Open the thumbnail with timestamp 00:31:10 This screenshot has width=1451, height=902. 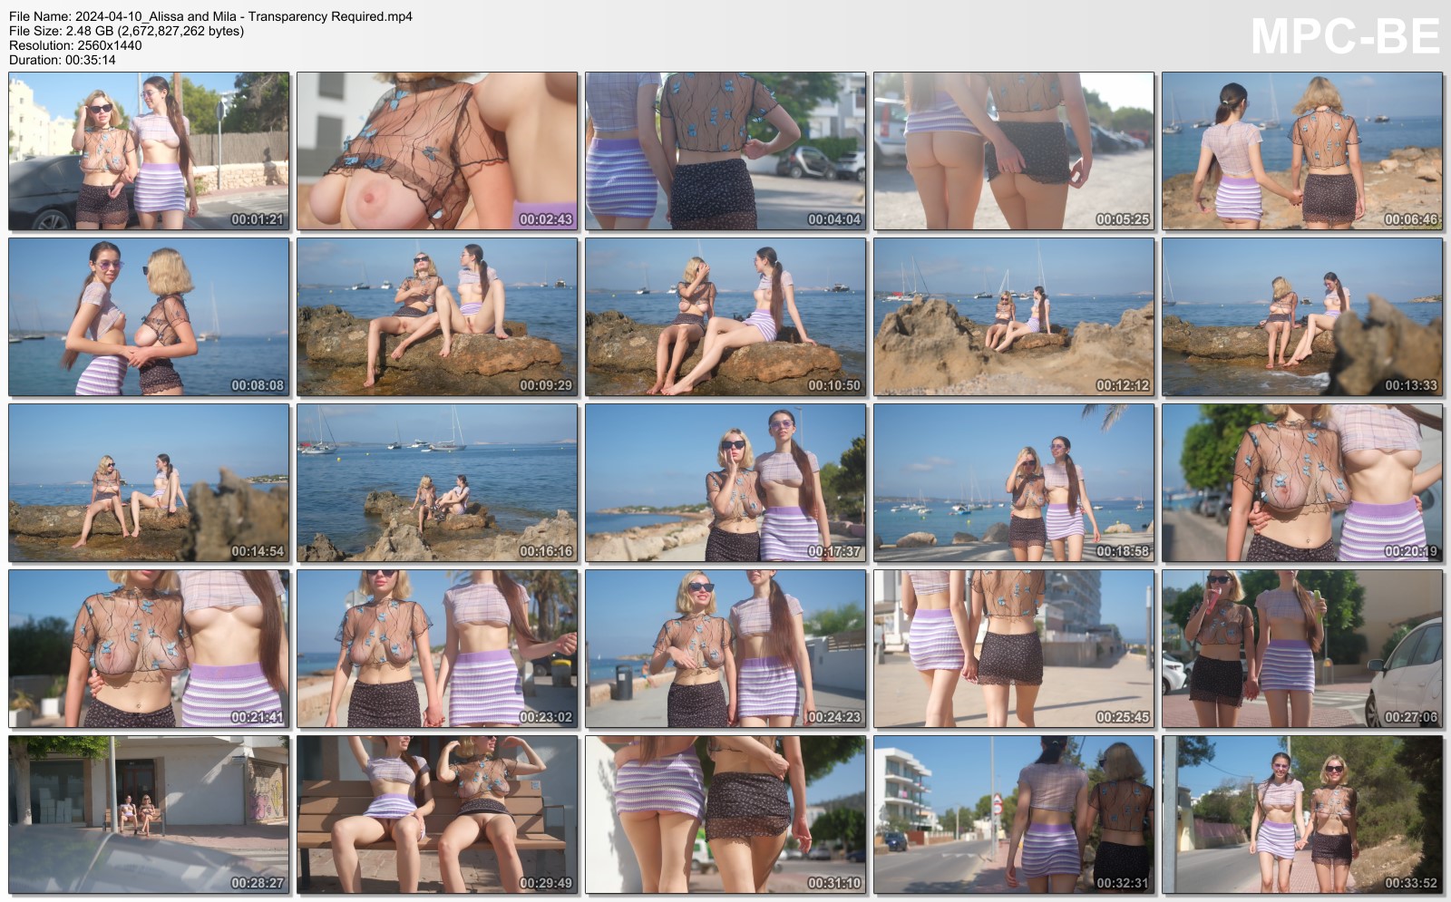click(725, 815)
